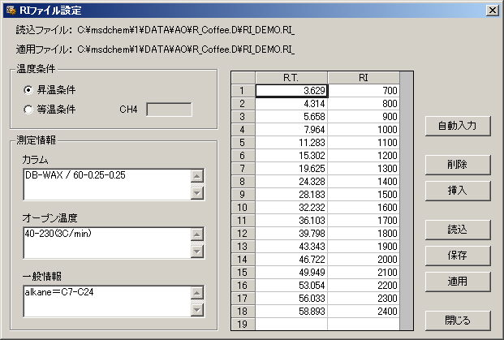
Task: Select RI cell 1800
Action: coord(364,234)
